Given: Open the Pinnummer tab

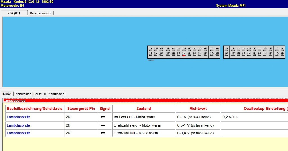Looking at the screenshot, I should tap(23, 94).
